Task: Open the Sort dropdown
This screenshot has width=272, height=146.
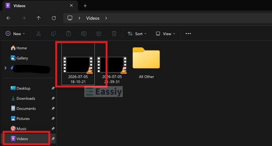Action: click(137, 34)
